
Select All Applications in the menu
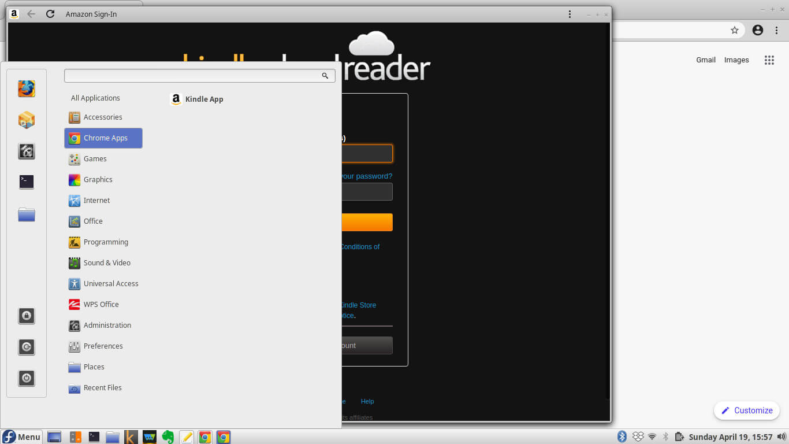pyautogui.click(x=95, y=98)
